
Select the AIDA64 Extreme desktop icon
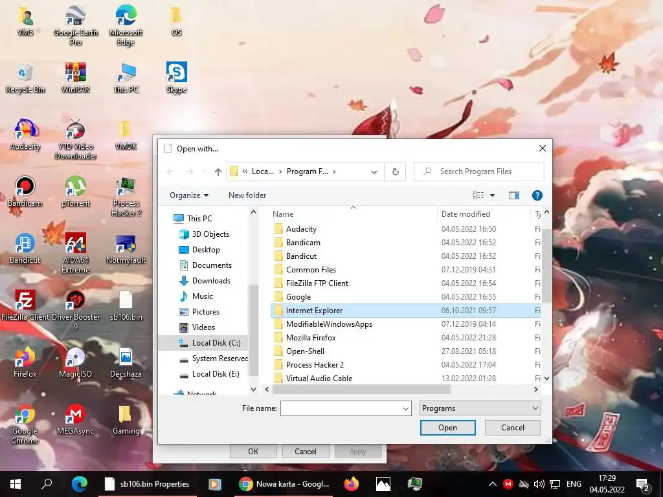tap(76, 254)
